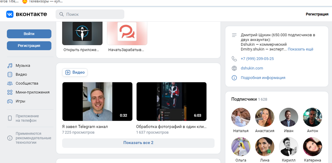Click the Мини-приложения grid icon
332x163 pixels.
[x=10, y=92]
